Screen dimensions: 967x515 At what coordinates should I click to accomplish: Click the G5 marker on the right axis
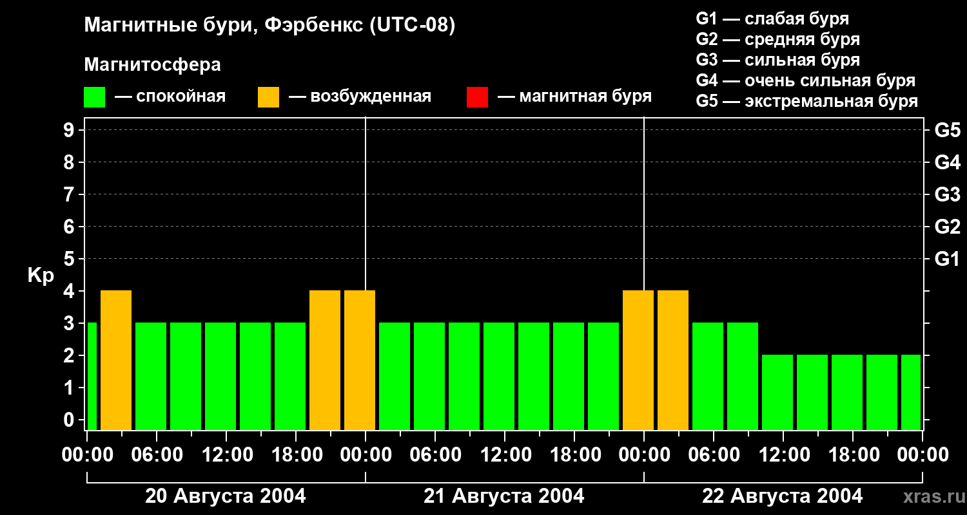(947, 130)
